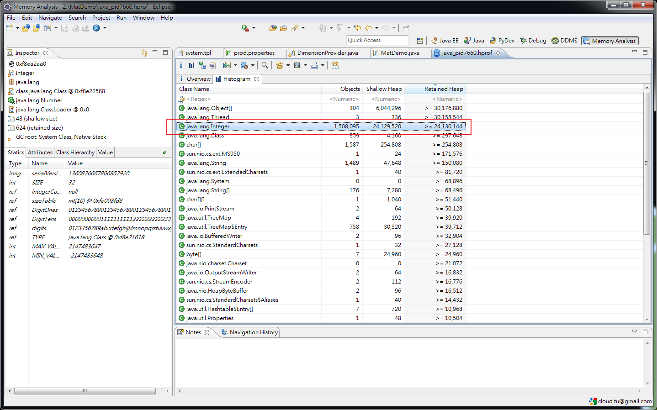Click the Back navigation arrow icon

pyautogui.click(x=368, y=28)
